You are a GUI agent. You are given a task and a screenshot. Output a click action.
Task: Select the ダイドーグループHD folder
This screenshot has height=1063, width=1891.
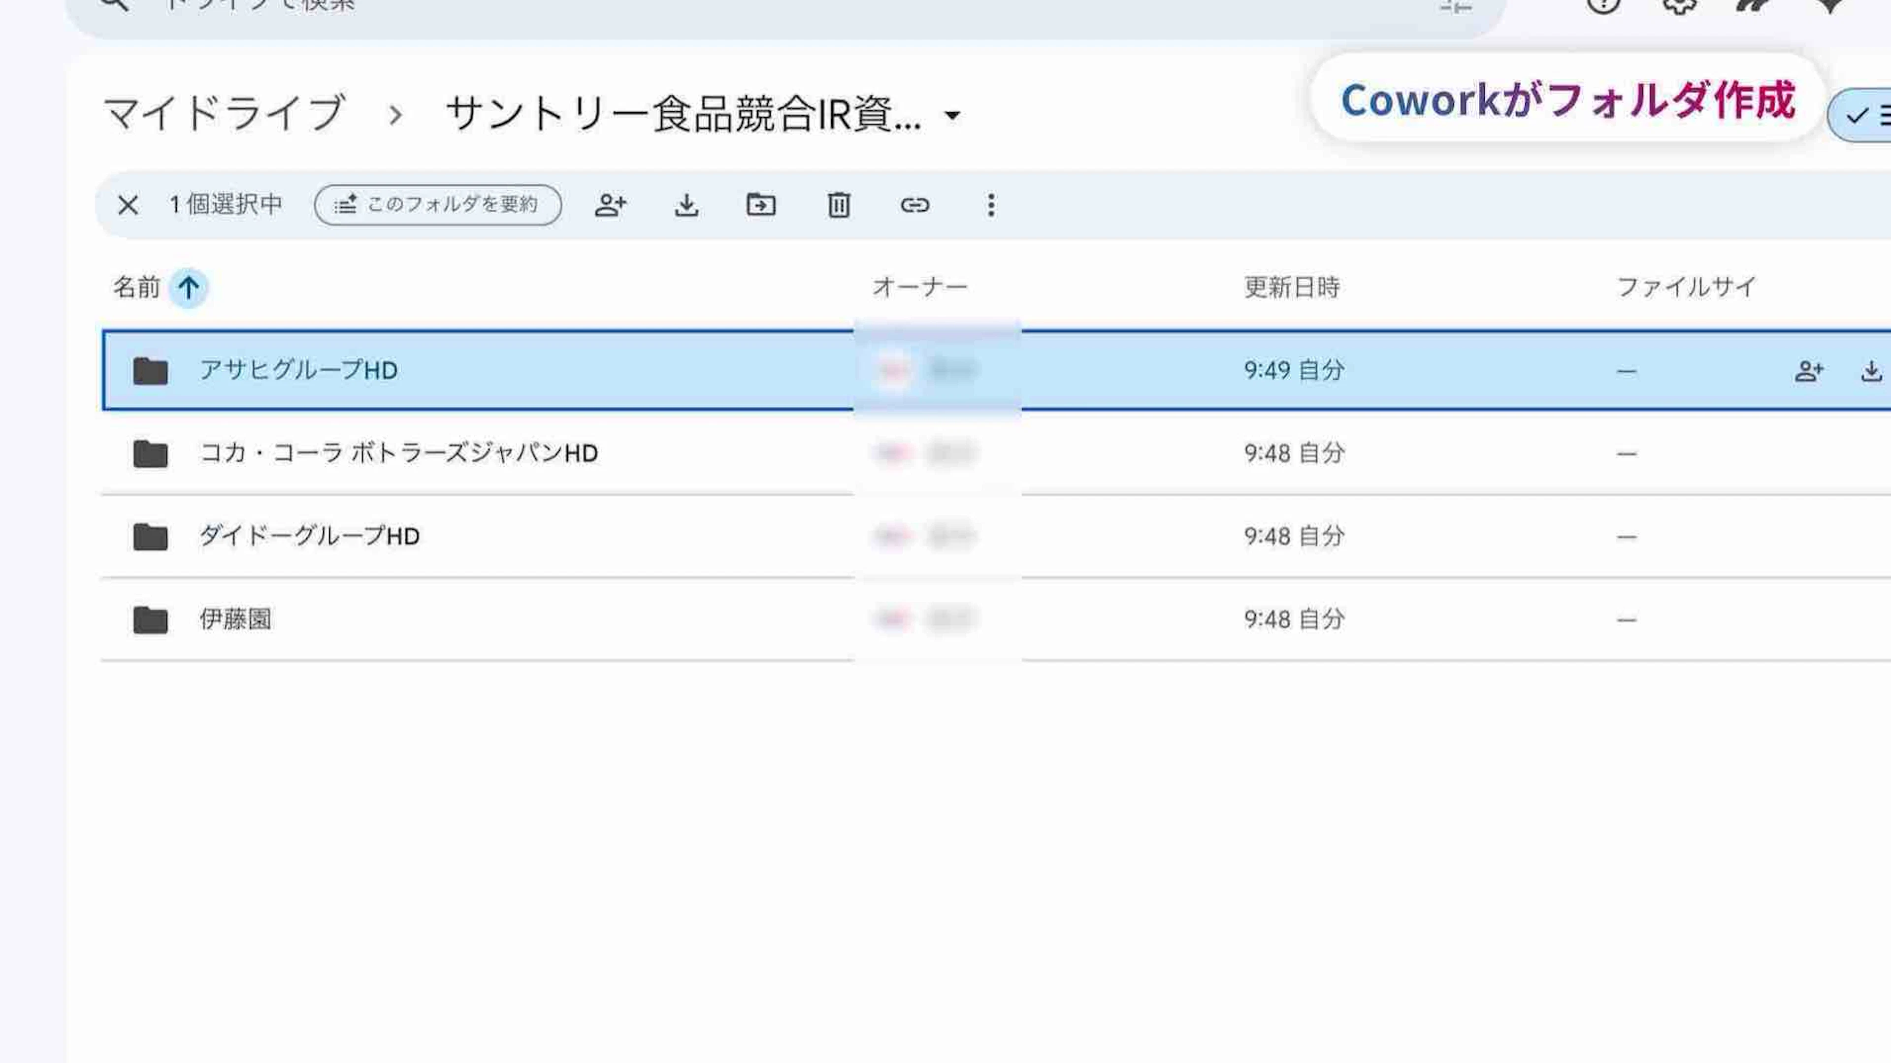[309, 537]
